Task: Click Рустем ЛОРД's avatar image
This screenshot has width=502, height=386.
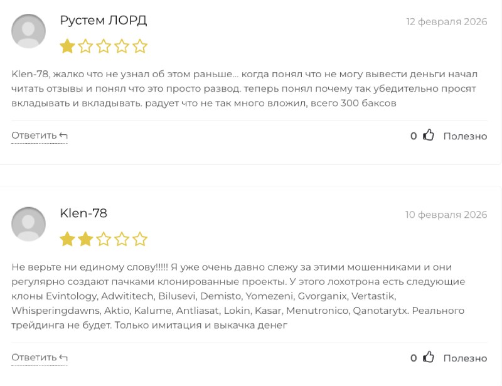Action: click(x=29, y=31)
